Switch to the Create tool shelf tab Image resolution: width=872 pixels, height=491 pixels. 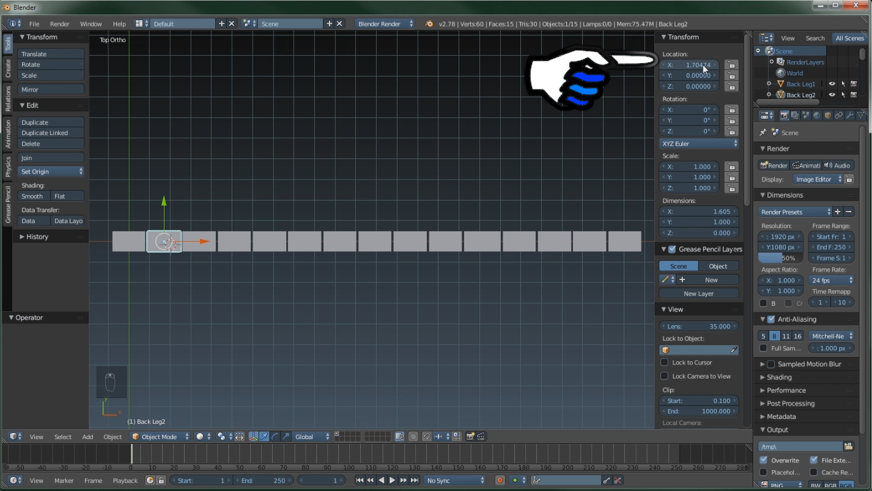coord(8,68)
